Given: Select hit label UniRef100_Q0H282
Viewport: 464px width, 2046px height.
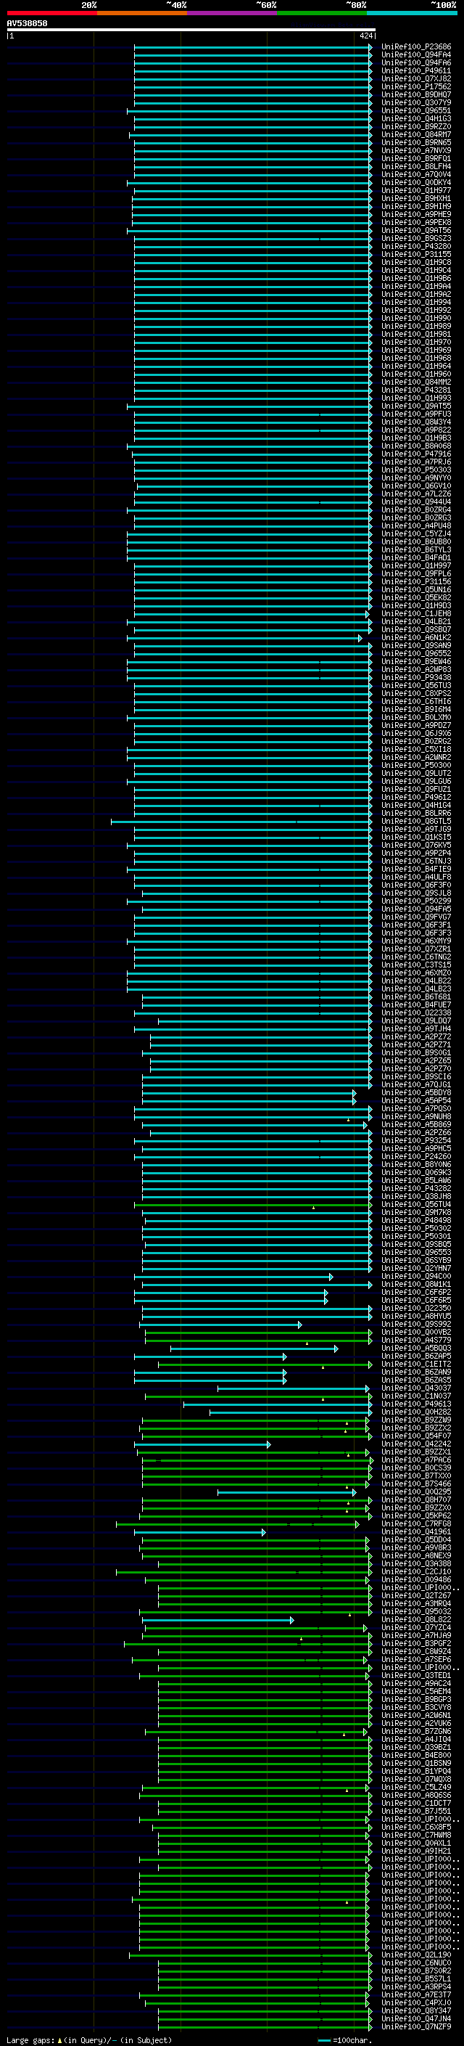Looking at the screenshot, I should pyautogui.click(x=416, y=1412).
